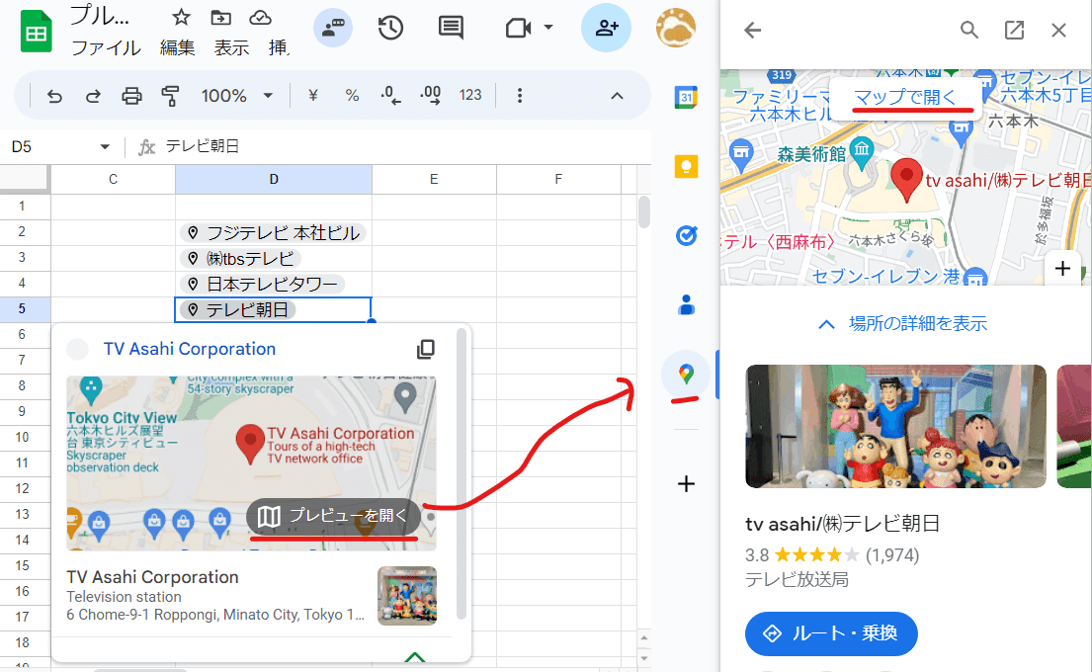Image resolution: width=1092 pixels, height=672 pixels.
Task: Select column D header
Action: pyautogui.click(x=274, y=180)
